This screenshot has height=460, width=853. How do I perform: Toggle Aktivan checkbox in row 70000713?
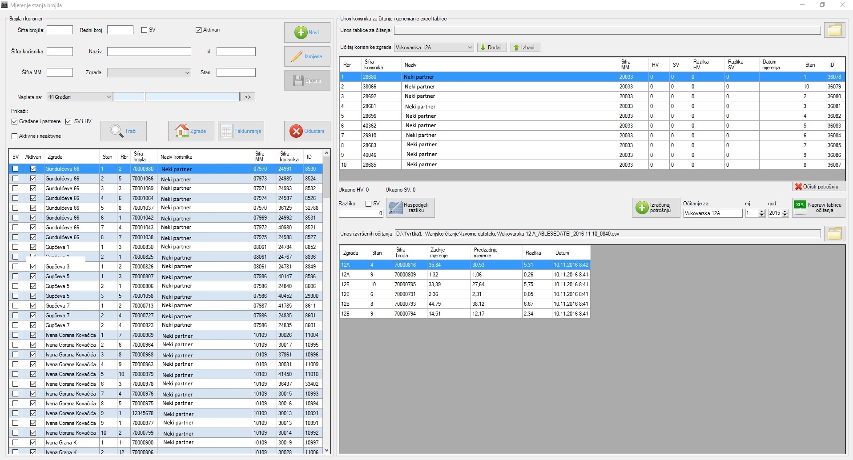[x=33, y=306]
